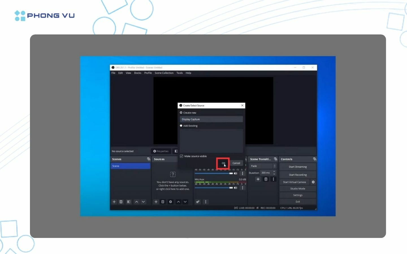The height and width of the screenshot is (254, 407).
Task: Add a new scene with the plus icon
Action: tap(114, 202)
